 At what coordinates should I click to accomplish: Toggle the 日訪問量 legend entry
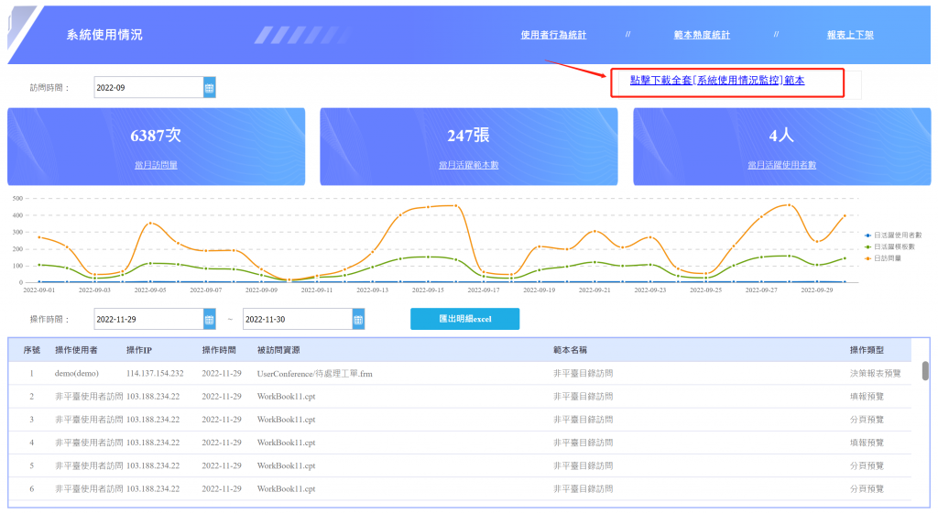coord(882,258)
